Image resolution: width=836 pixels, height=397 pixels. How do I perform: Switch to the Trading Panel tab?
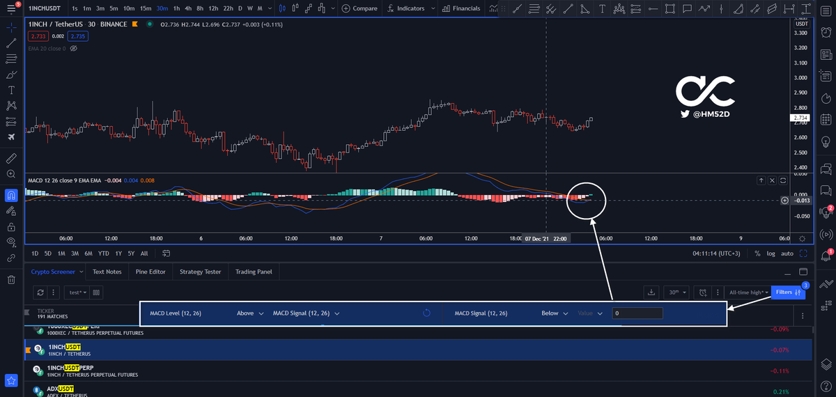254,272
